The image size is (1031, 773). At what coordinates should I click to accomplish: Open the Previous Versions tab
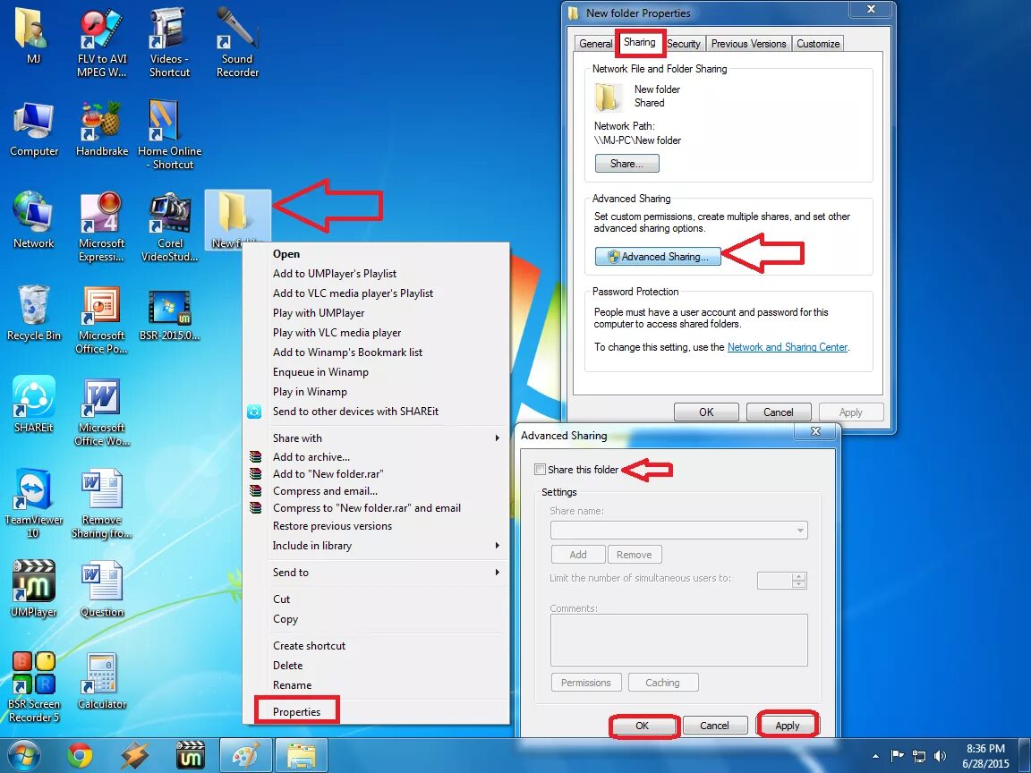coord(748,43)
